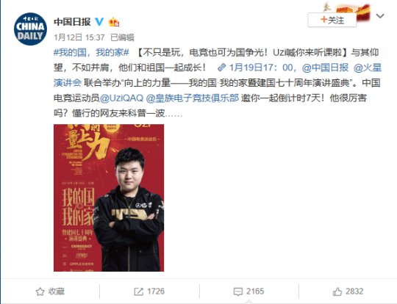397x304 pixels.
Task: Select the 1726 reposts tab
Action: click(149, 292)
